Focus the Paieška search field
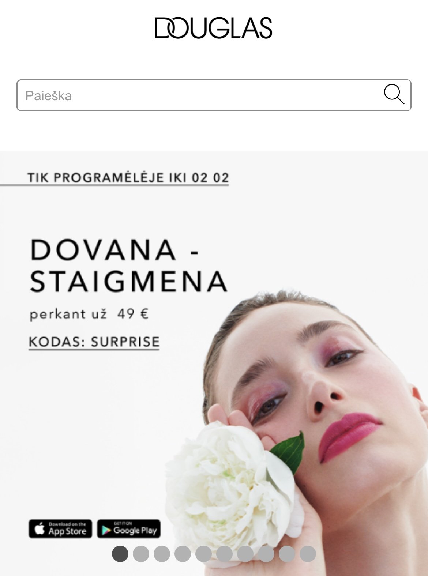This screenshot has width=428, height=576. pyautogui.click(x=214, y=95)
